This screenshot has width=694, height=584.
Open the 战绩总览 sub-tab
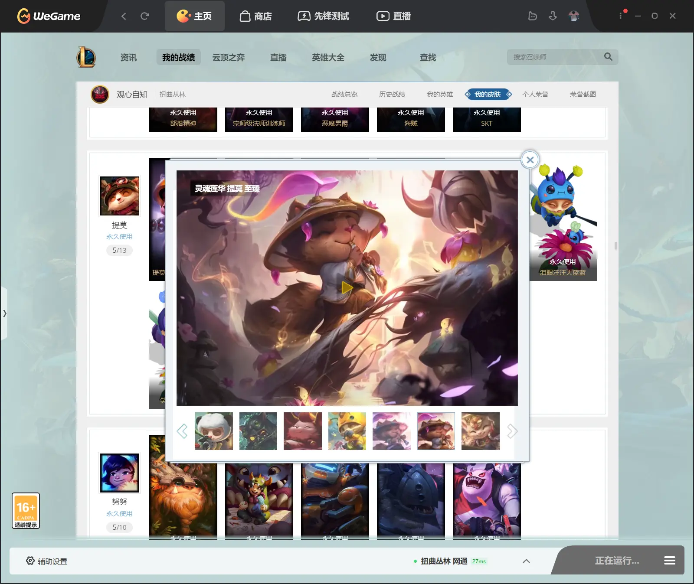point(344,94)
